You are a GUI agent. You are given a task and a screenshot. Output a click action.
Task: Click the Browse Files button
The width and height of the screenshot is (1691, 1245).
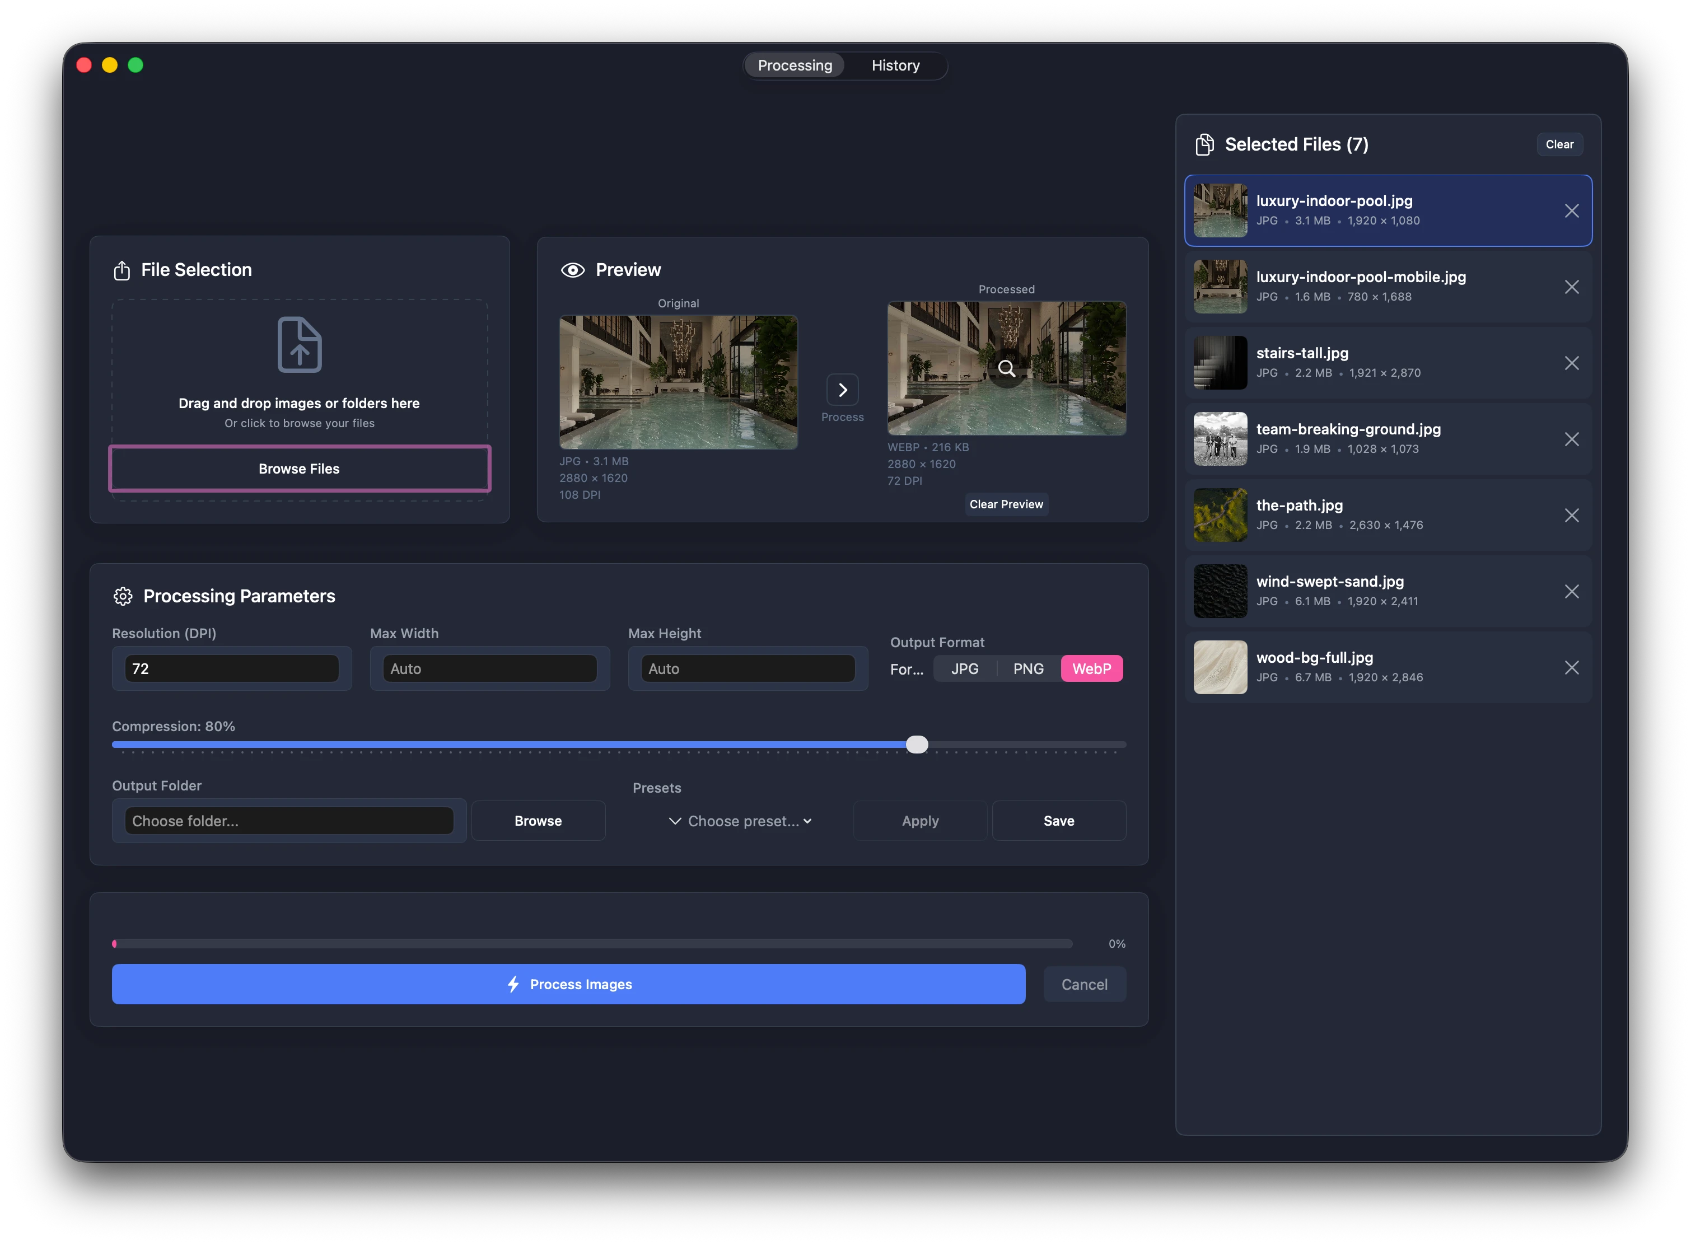click(300, 468)
